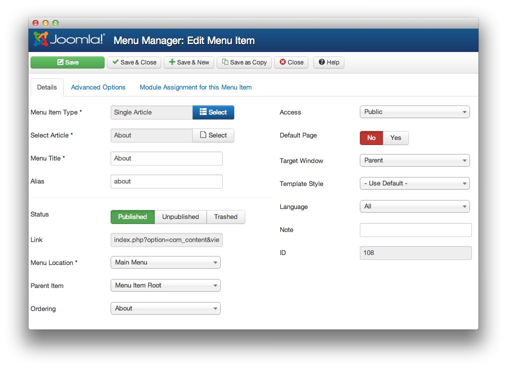The image size is (507, 369).
Task: Open the Template Style selector
Action: 414,183
